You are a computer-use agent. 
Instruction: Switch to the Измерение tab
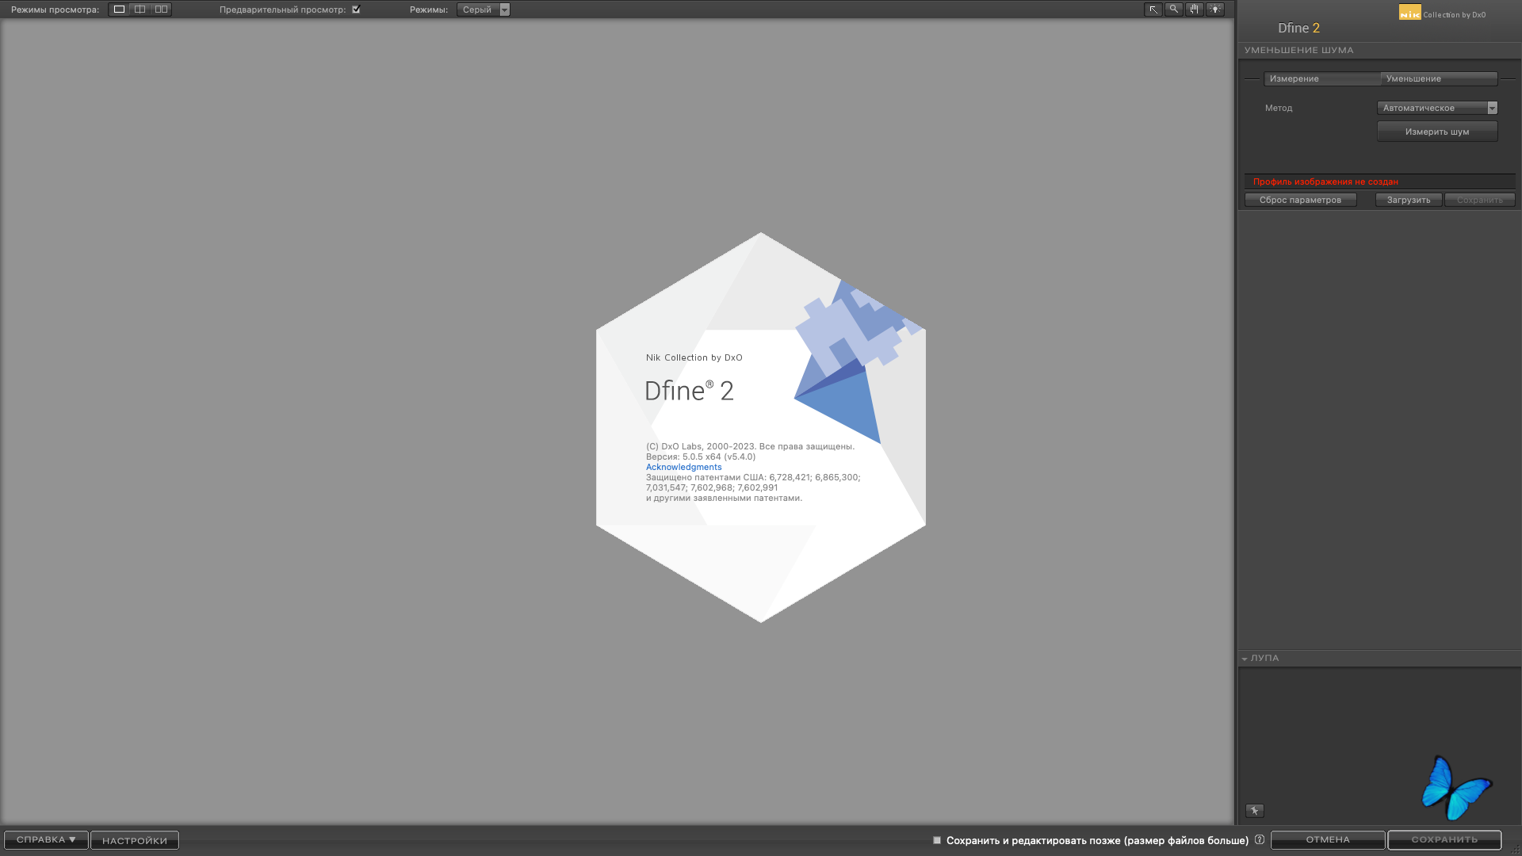[x=1321, y=78]
